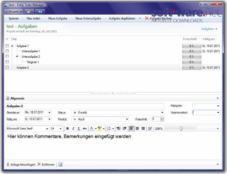Screen dimensions: 227x174
Task: Select the Unteraufgabe-1 row
Action: (113, 51)
